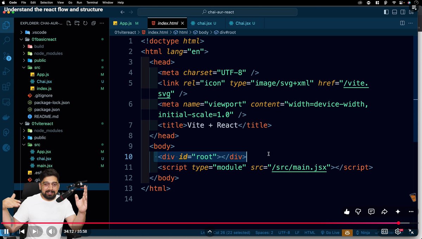Toggle the bottom panel
This screenshot has width=422, height=239.
tap(395, 12)
